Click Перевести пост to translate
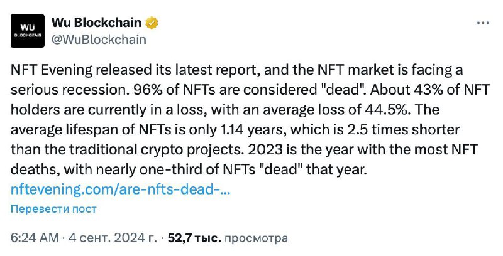 pyautogui.click(x=53, y=209)
